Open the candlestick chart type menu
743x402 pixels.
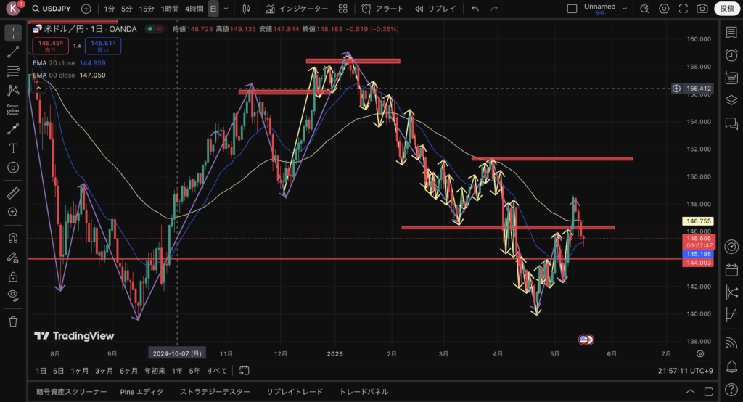point(247,9)
